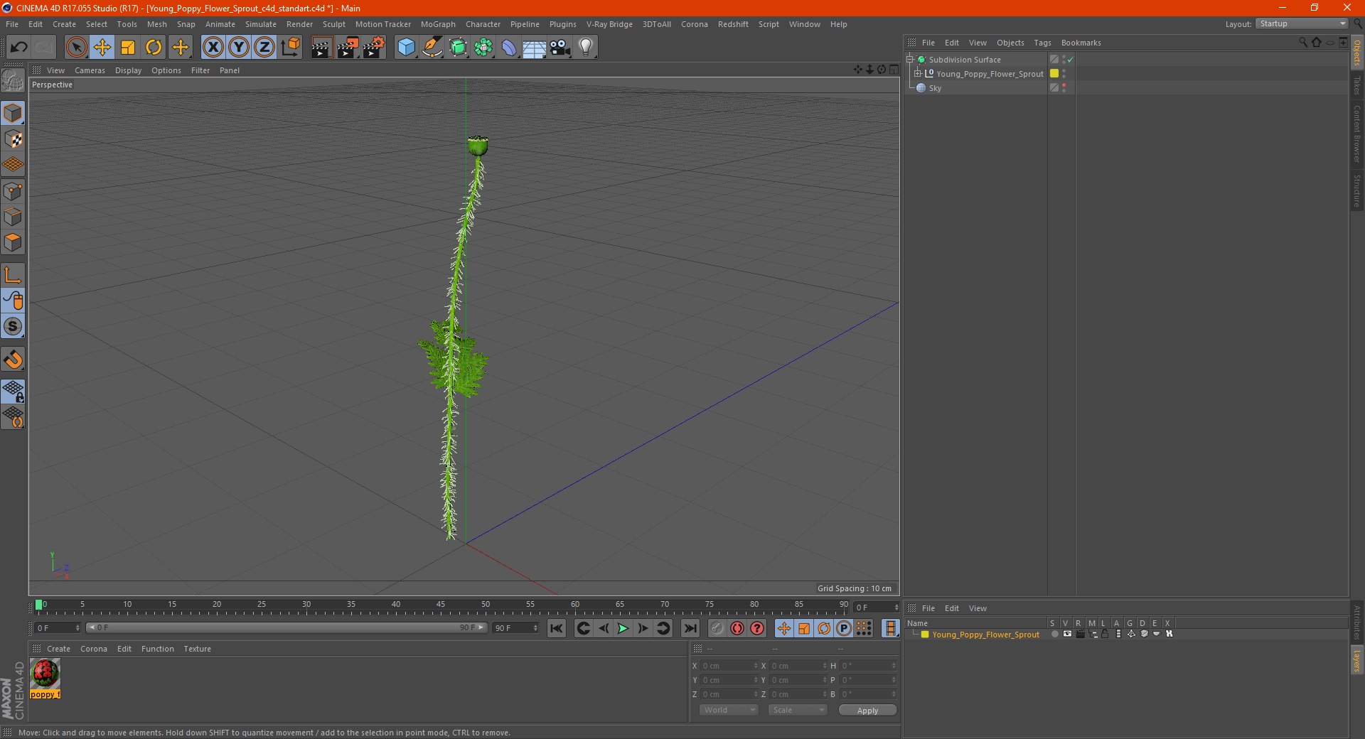
Task: Open material manager Texture menu
Action: 197,649
